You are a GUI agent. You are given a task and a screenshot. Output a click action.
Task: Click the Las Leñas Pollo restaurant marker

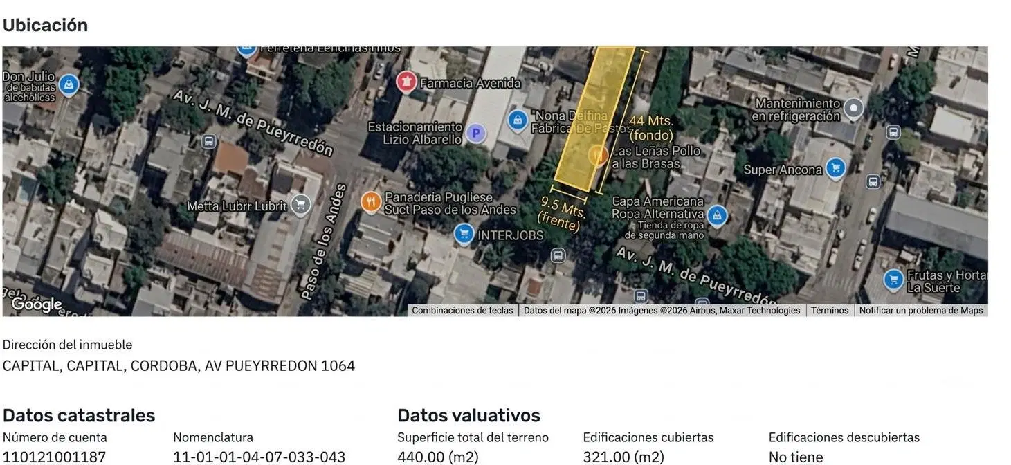[x=598, y=155]
